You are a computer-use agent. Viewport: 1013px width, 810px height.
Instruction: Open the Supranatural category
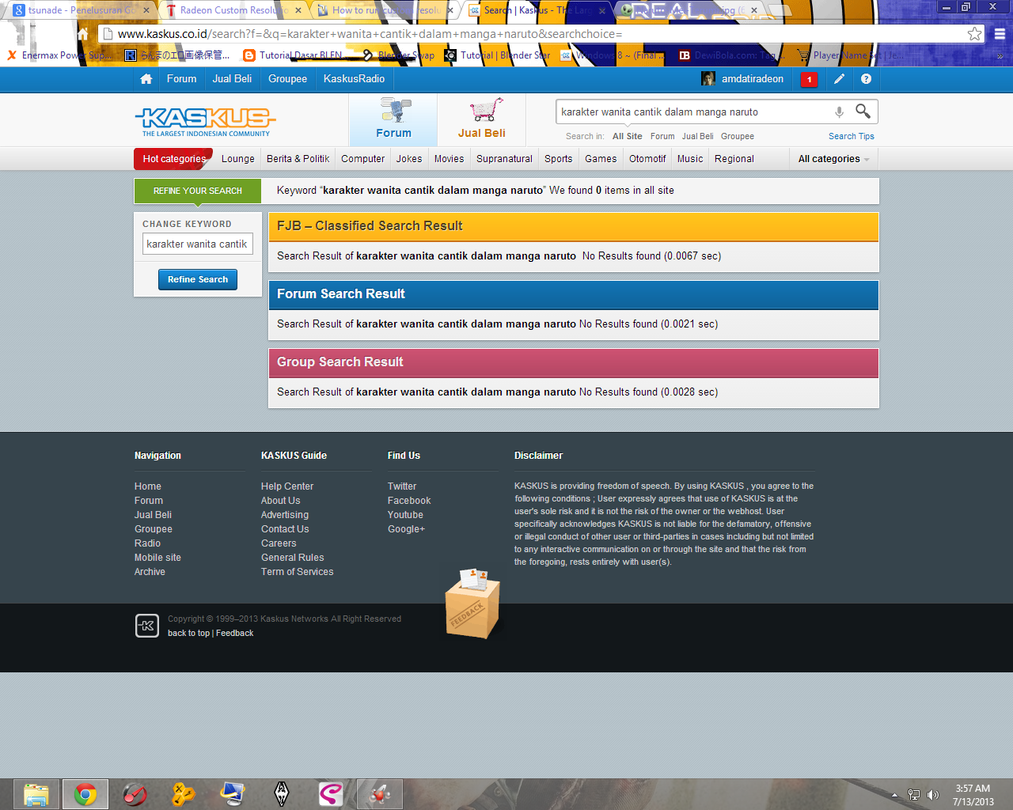point(504,159)
